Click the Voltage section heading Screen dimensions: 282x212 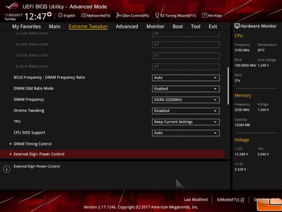(242, 140)
